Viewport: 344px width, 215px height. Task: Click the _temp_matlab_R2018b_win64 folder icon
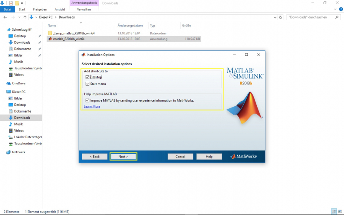click(50, 33)
